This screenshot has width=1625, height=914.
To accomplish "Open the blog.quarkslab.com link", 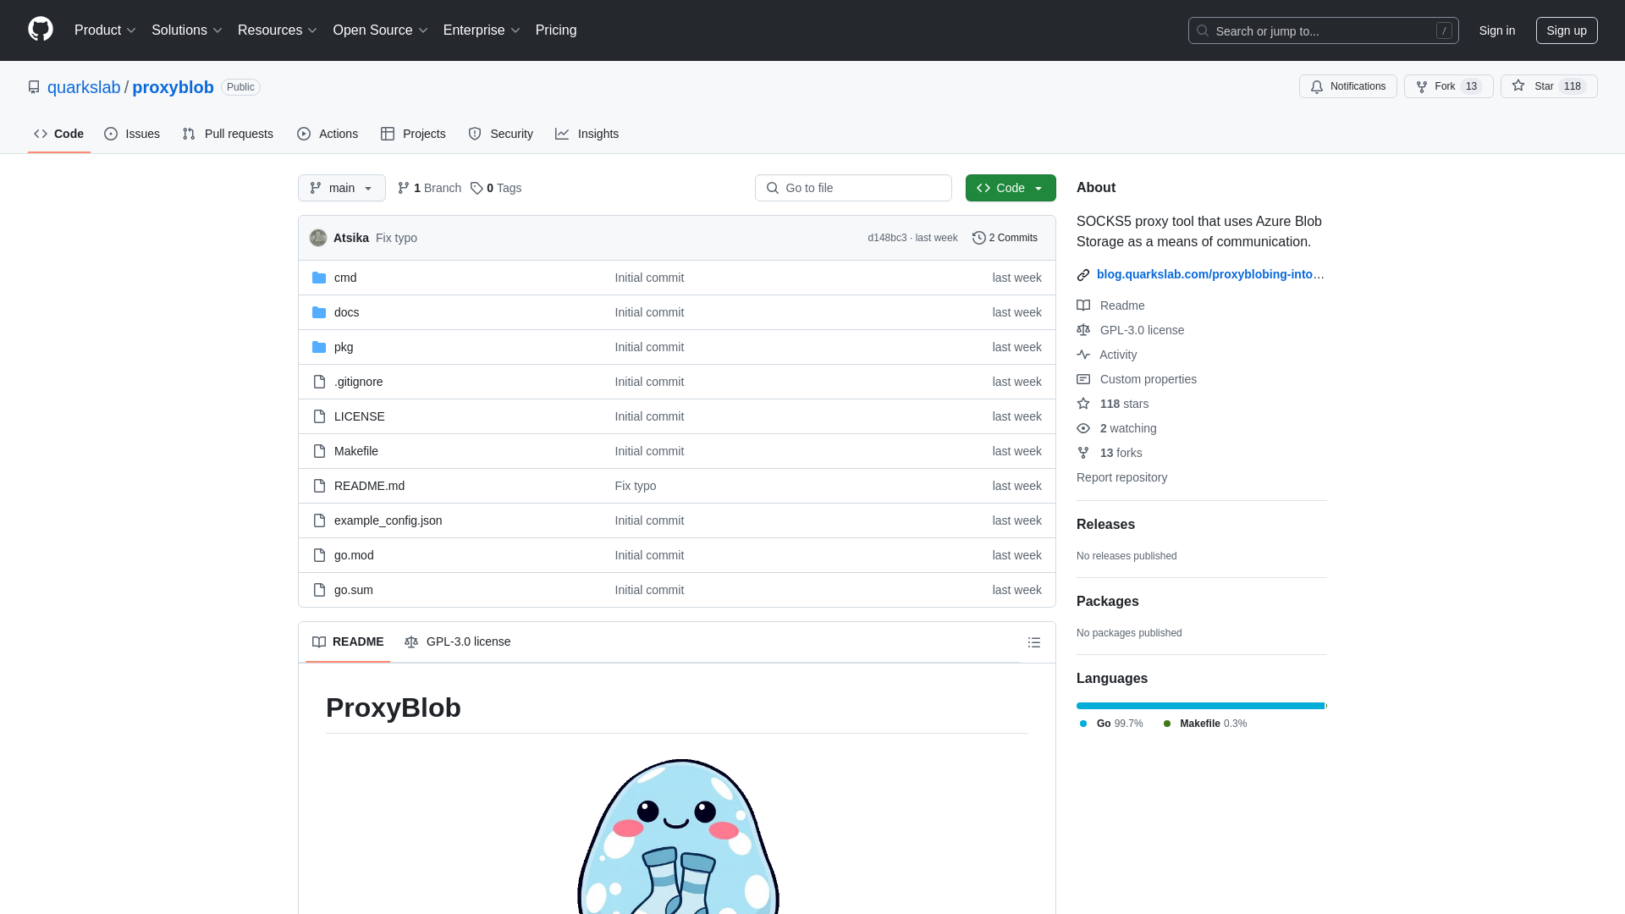I will [1210, 274].
